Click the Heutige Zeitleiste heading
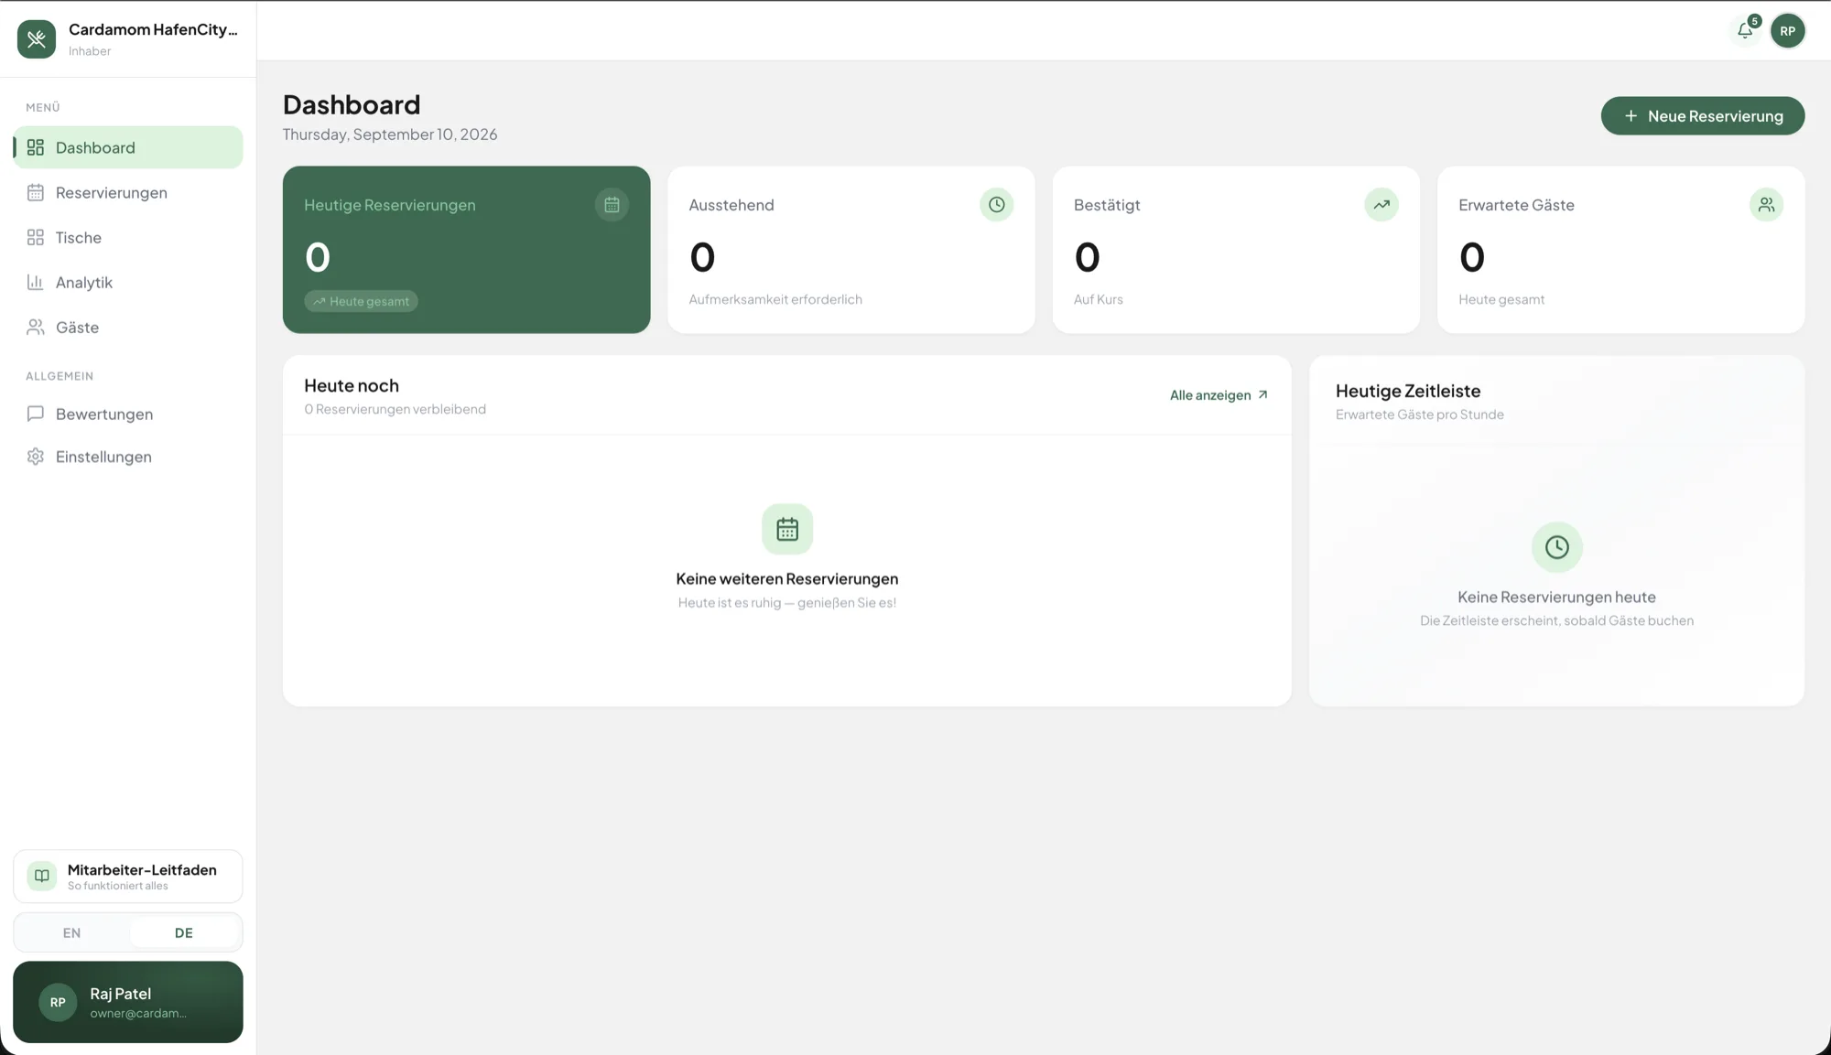 [x=1407, y=391]
